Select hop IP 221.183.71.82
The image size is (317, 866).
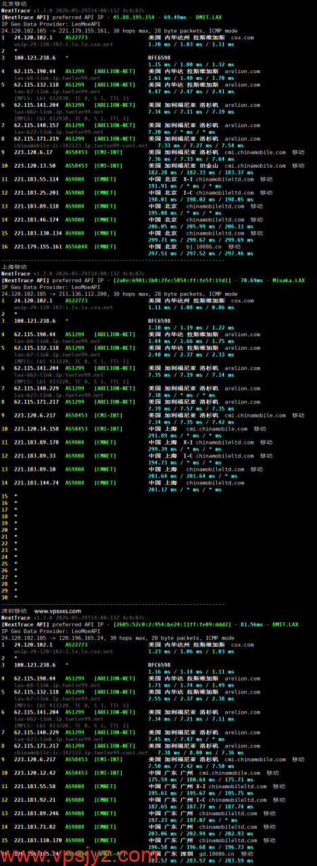point(34,825)
